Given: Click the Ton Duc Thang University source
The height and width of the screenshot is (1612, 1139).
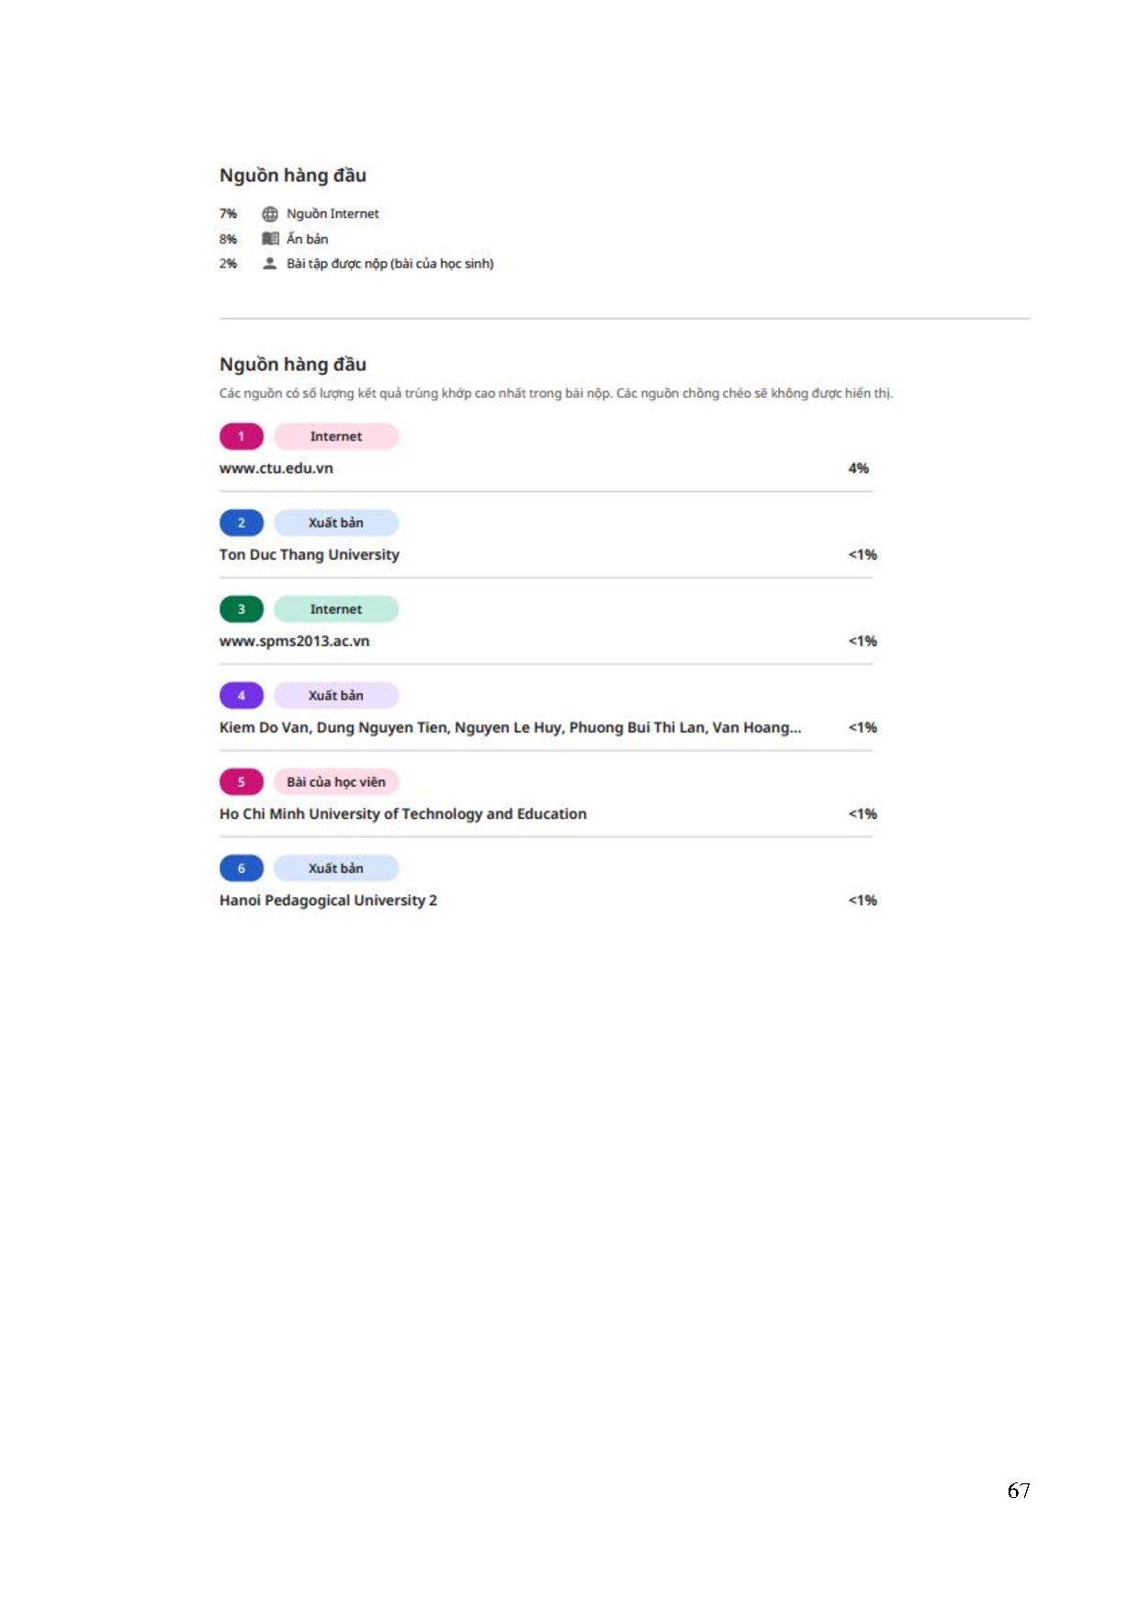Looking at the screenshot, I should (x=310, y=555).
